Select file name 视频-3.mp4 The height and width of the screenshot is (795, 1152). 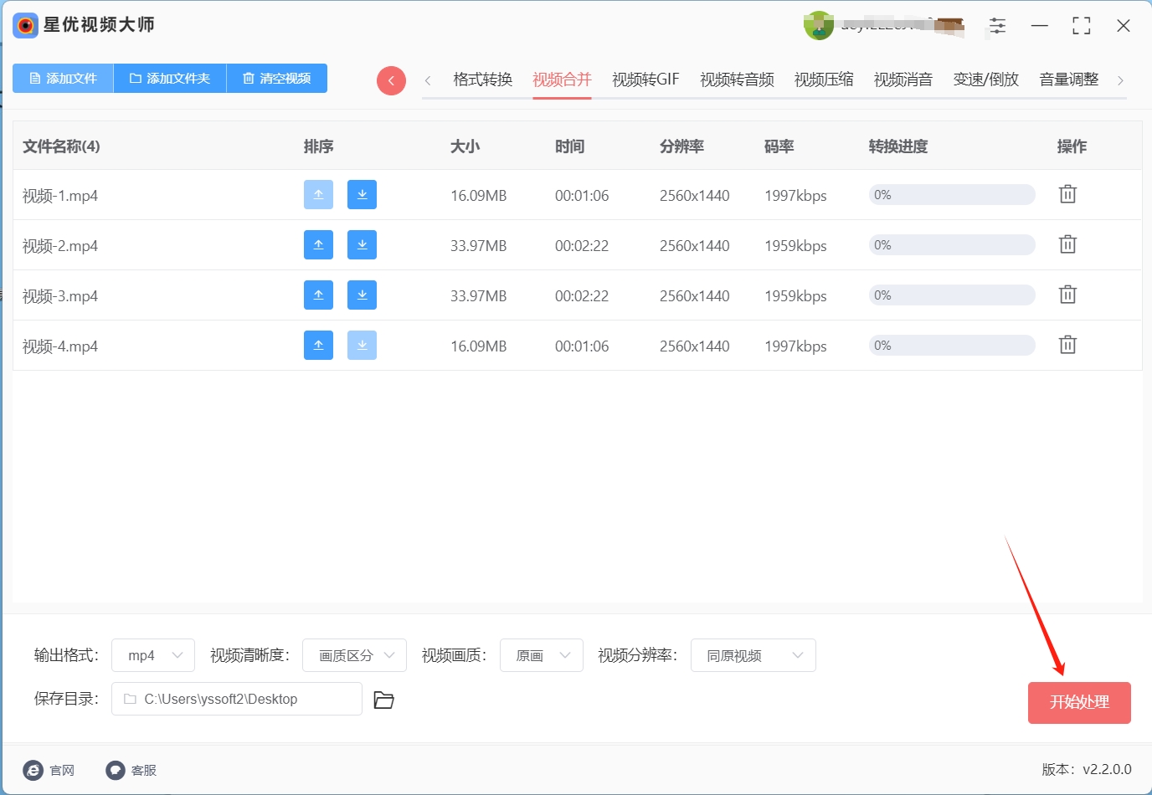click(60, 296)
